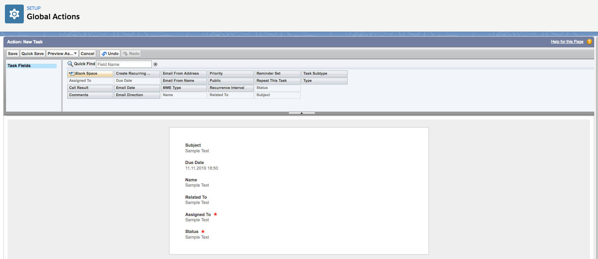Select the Blank Space palette element
The height and width of the screenshot is (259, 598).
[90, 74]
